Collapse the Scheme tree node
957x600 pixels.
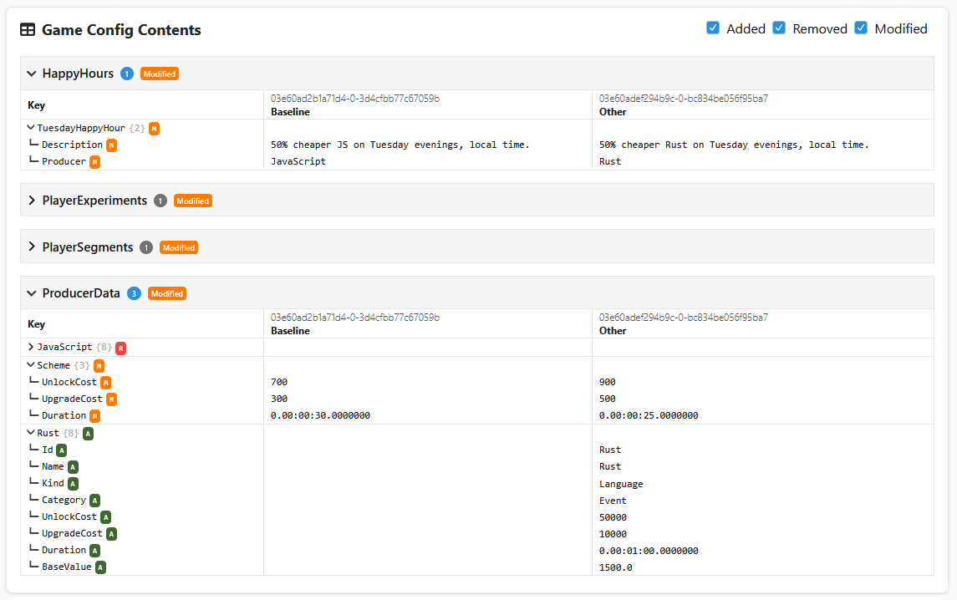(31, 365)
